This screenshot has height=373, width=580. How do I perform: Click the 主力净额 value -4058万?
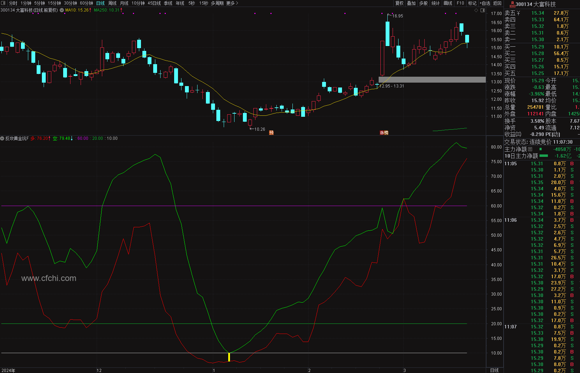coord(562,149)
